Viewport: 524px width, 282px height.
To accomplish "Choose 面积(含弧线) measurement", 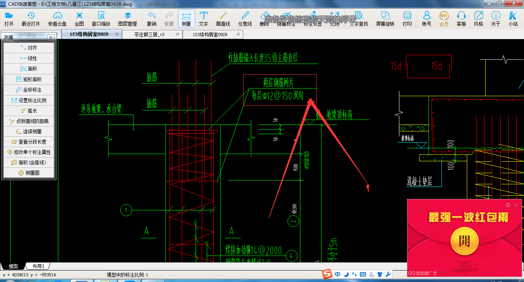I will pos(29,162).
